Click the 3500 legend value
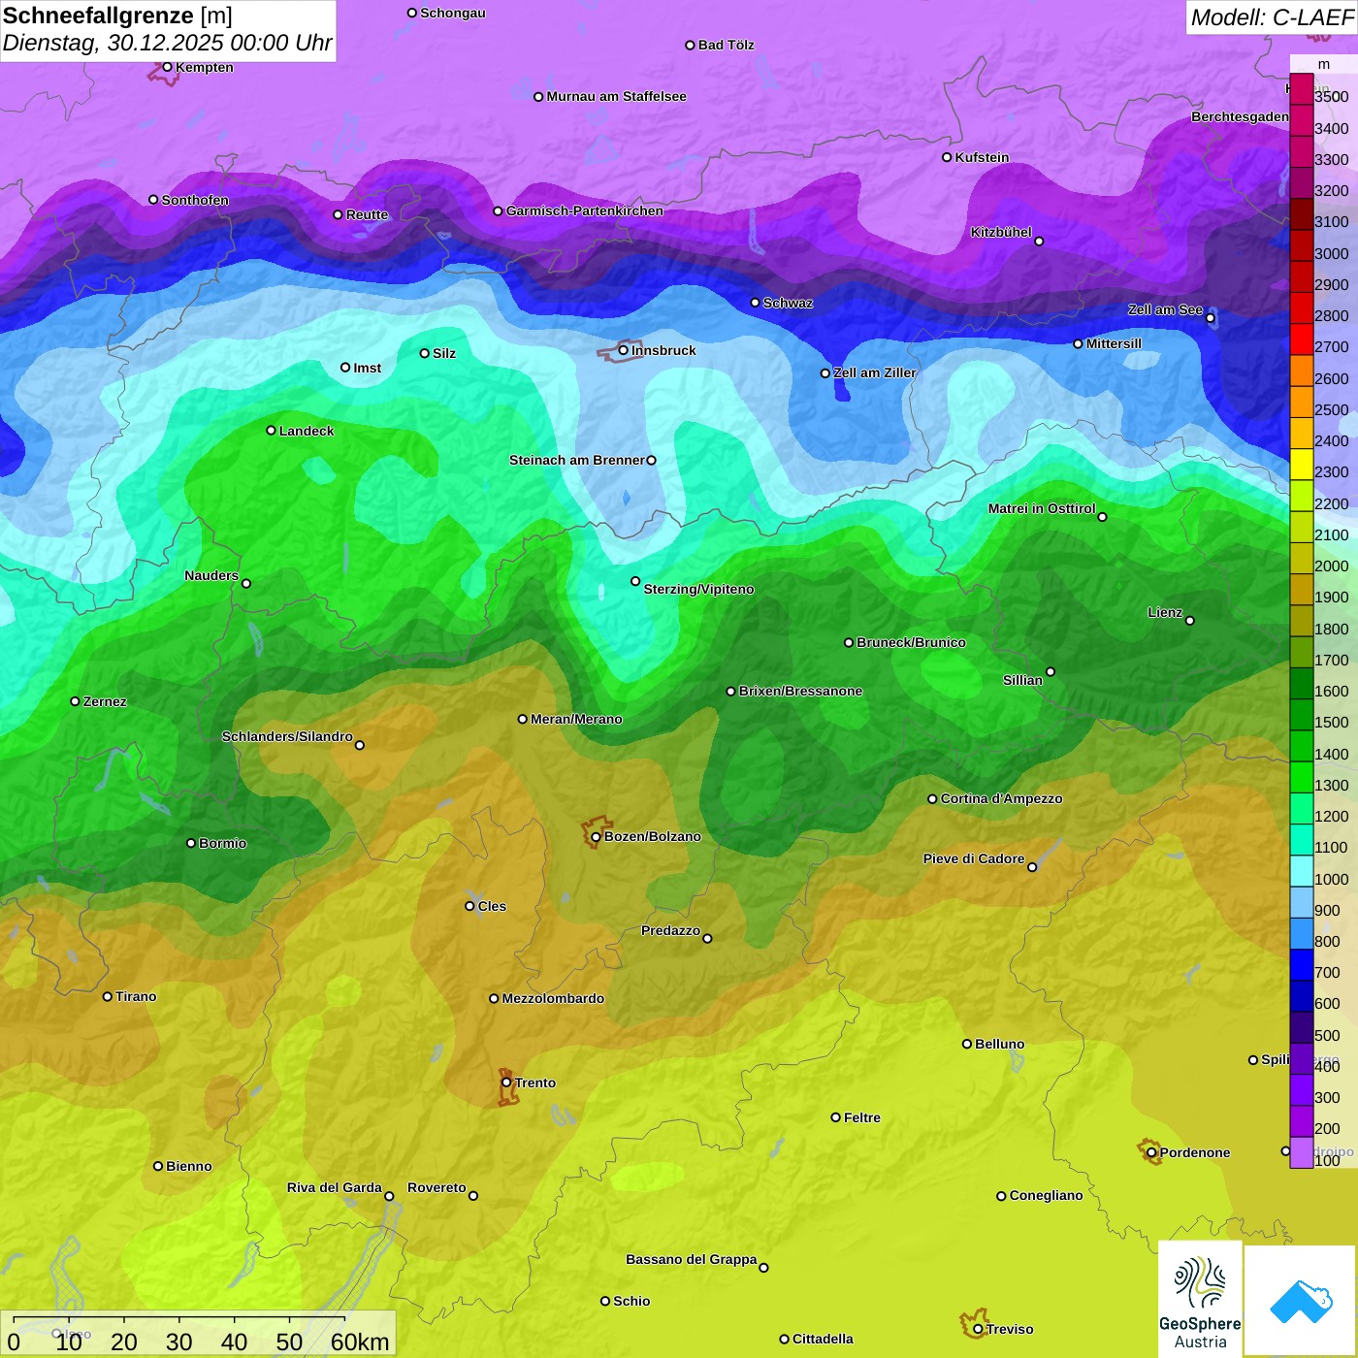Viewport: 1358px width, 1358px height. pos(1332,97)
